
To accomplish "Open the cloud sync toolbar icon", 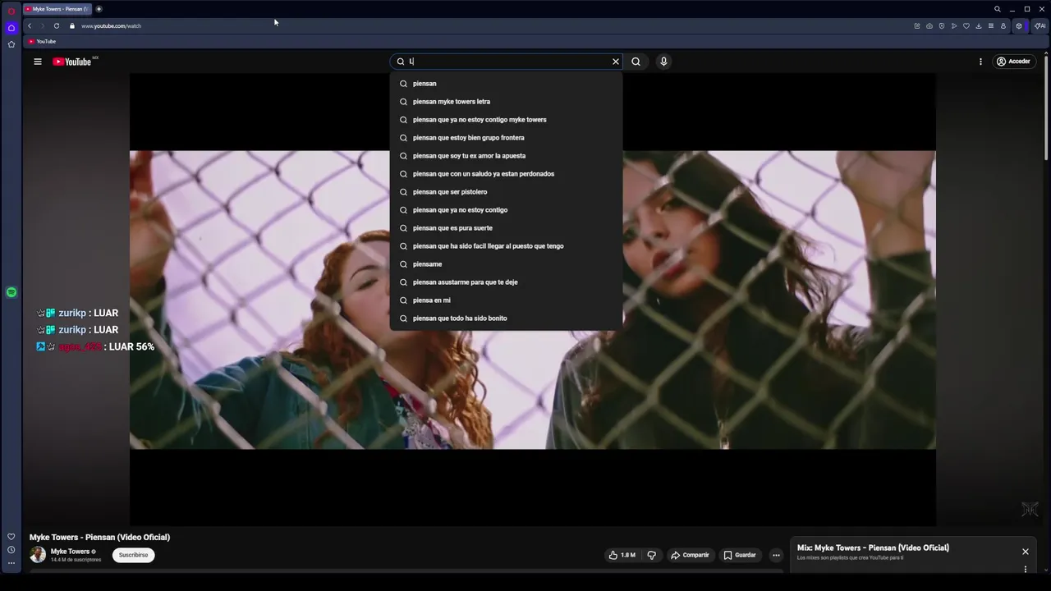I will pyautogui.click(x=929, y=25).
